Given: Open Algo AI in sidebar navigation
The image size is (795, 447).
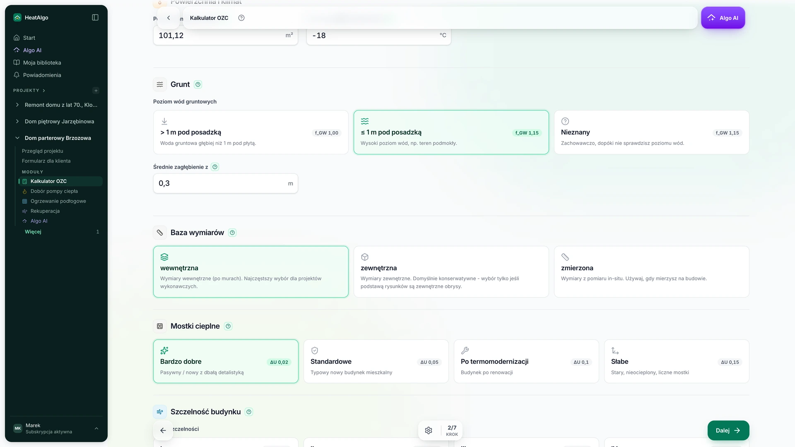Looking at the screenshot, I should 32,50.
